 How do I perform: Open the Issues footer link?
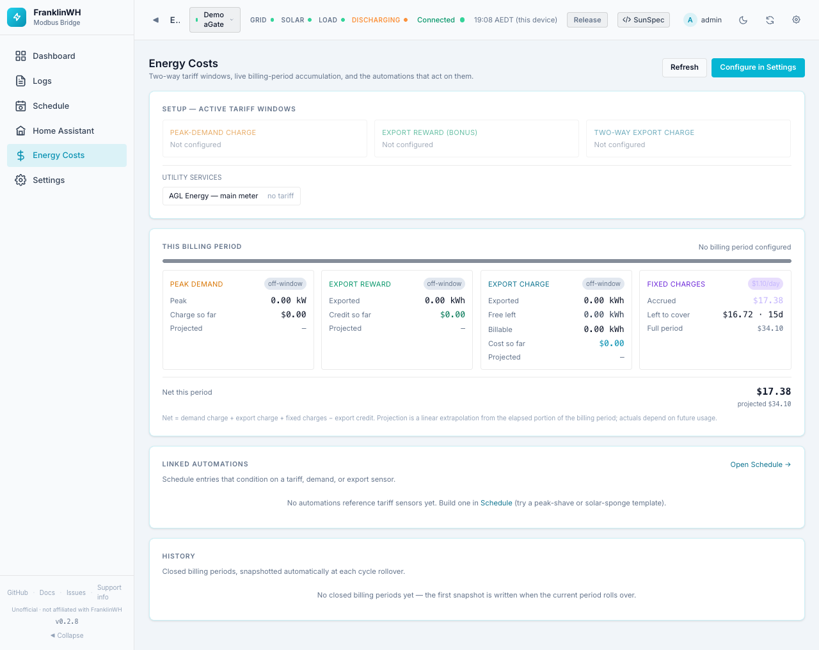point(76,593)
